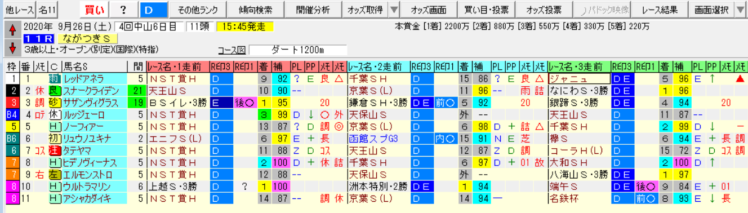The width and height of the screenshot is (748, 213).
Task: Click the 15:45発走 start time label
Action: [245, 26]
